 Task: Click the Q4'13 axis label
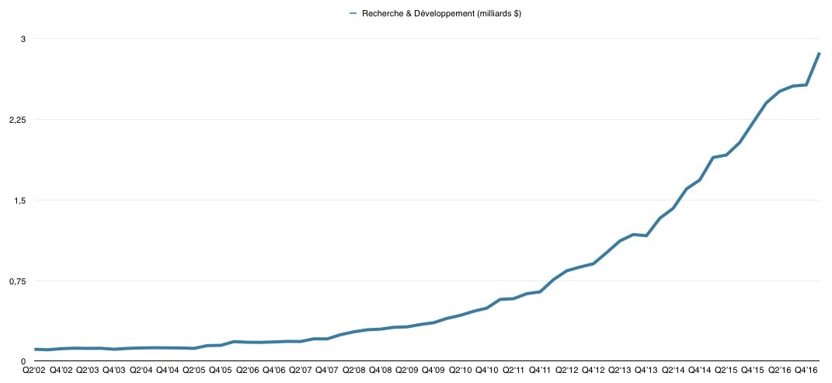(647, 370)
